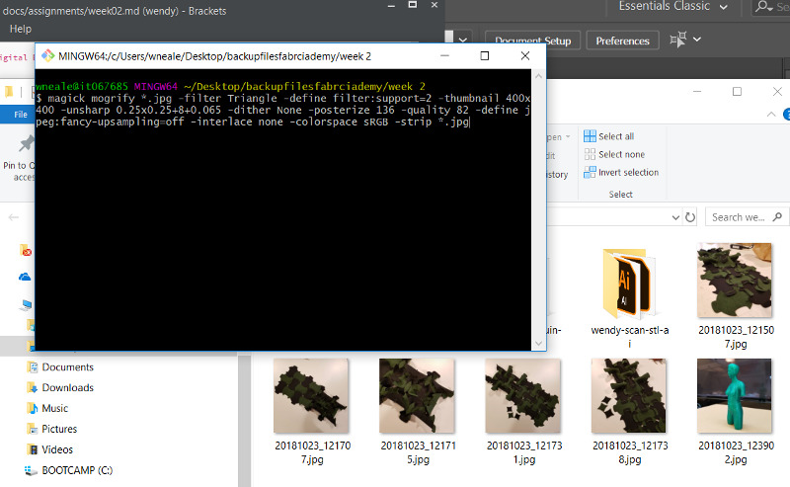Close the MINGW64 terminal window

(x=525, y=55)
